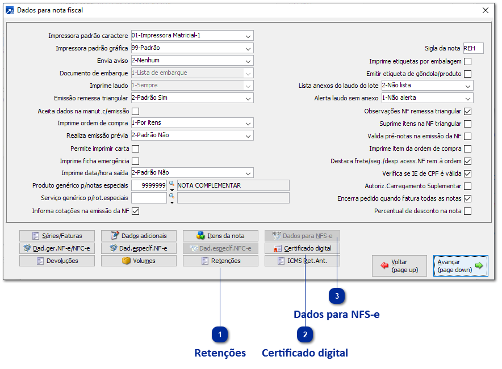The image size is (502, 369).
Task: Go back with Voltar (page up)
Action: coord(400,266)
